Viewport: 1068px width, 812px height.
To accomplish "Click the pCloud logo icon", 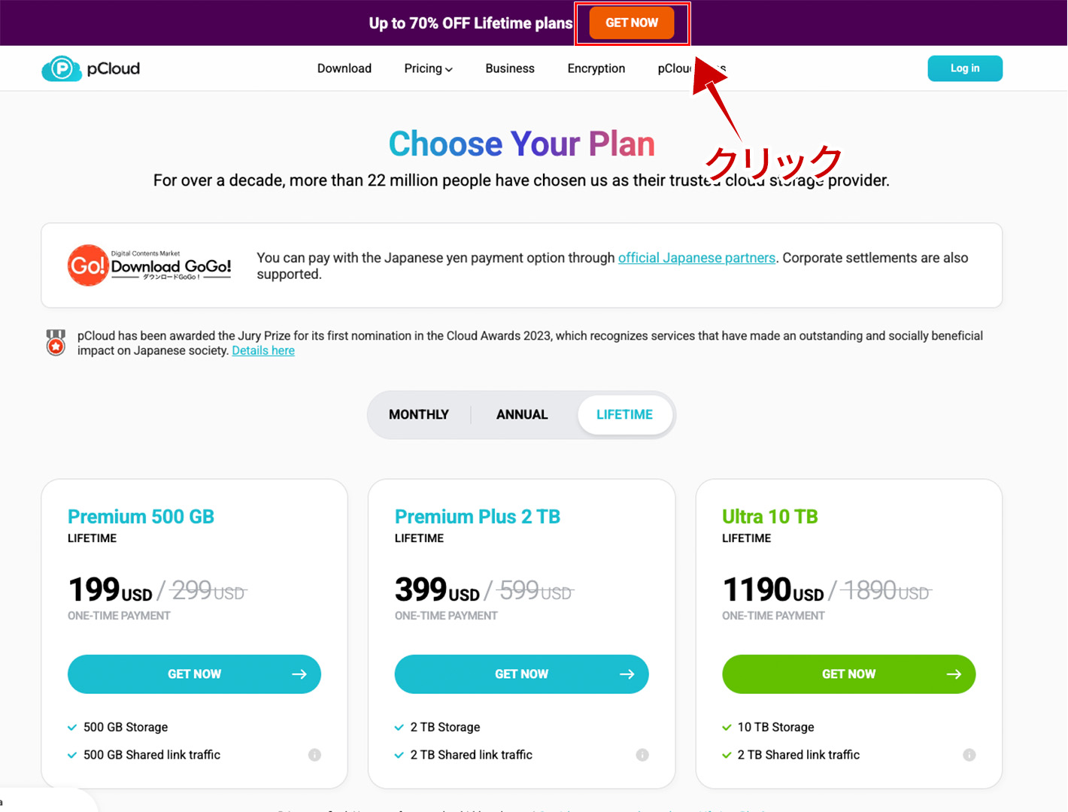I will coord(61,69).
